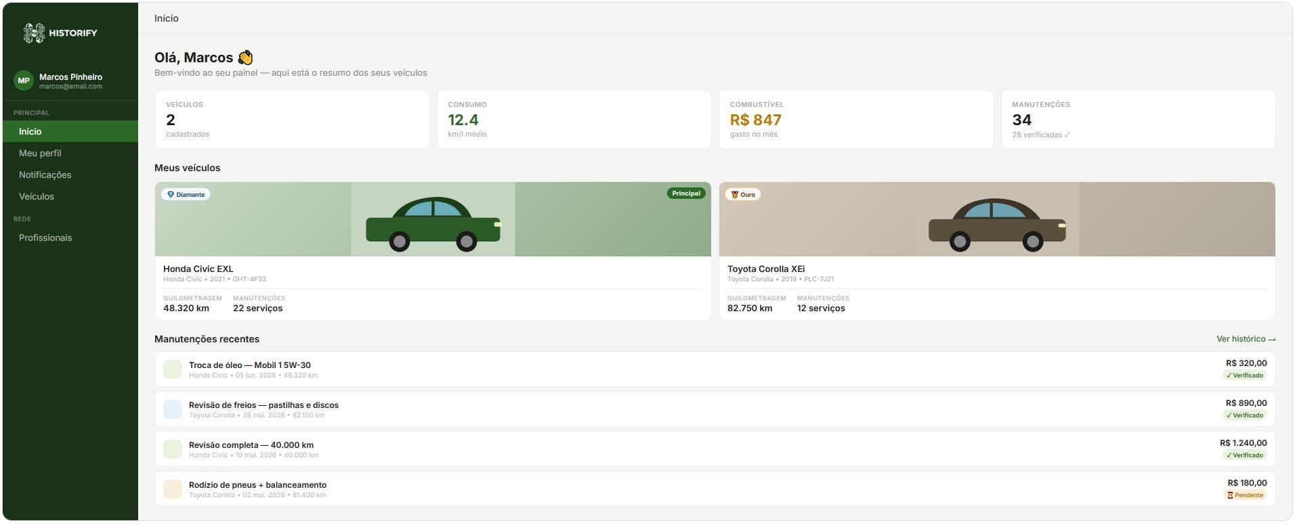
Task: Click the green Honda Civic car illustration
Action: coord(433,224)
